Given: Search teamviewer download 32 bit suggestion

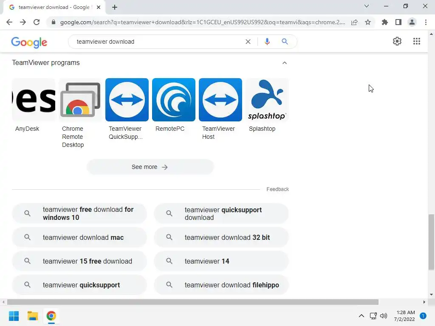Looking at the screenshot, I should pyautogui.click(x=221, y=237).
